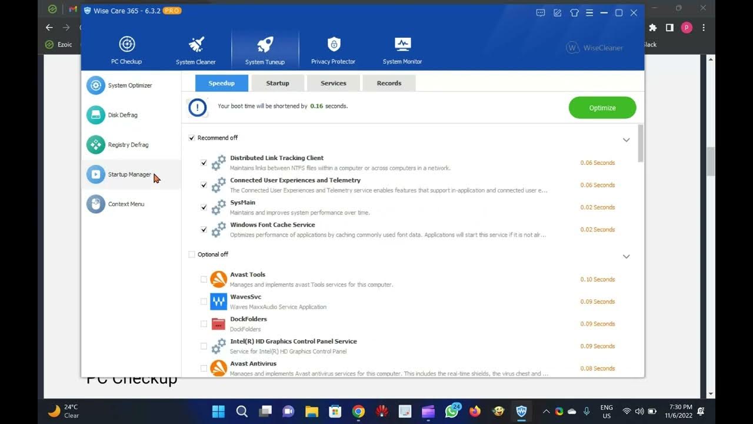The height and width of the screenshot is (424, 753).
Task: Check Intel(R) HD Graphics Control Panel Service
Action: coord(204,346)
